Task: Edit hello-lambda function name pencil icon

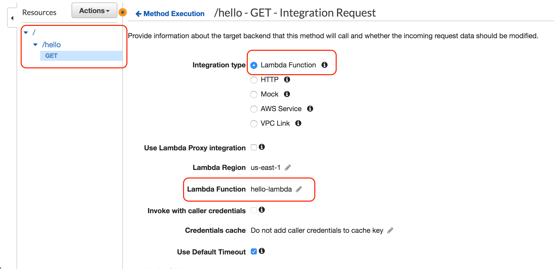Action: click(x=299, y=189)
